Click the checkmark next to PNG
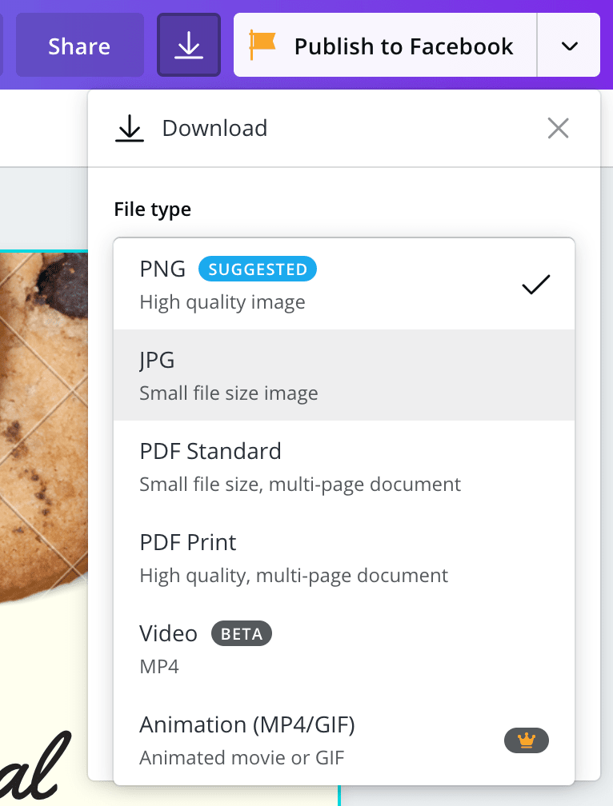Image resolution: width=613 pixels, height=806 pixels. 535,285
